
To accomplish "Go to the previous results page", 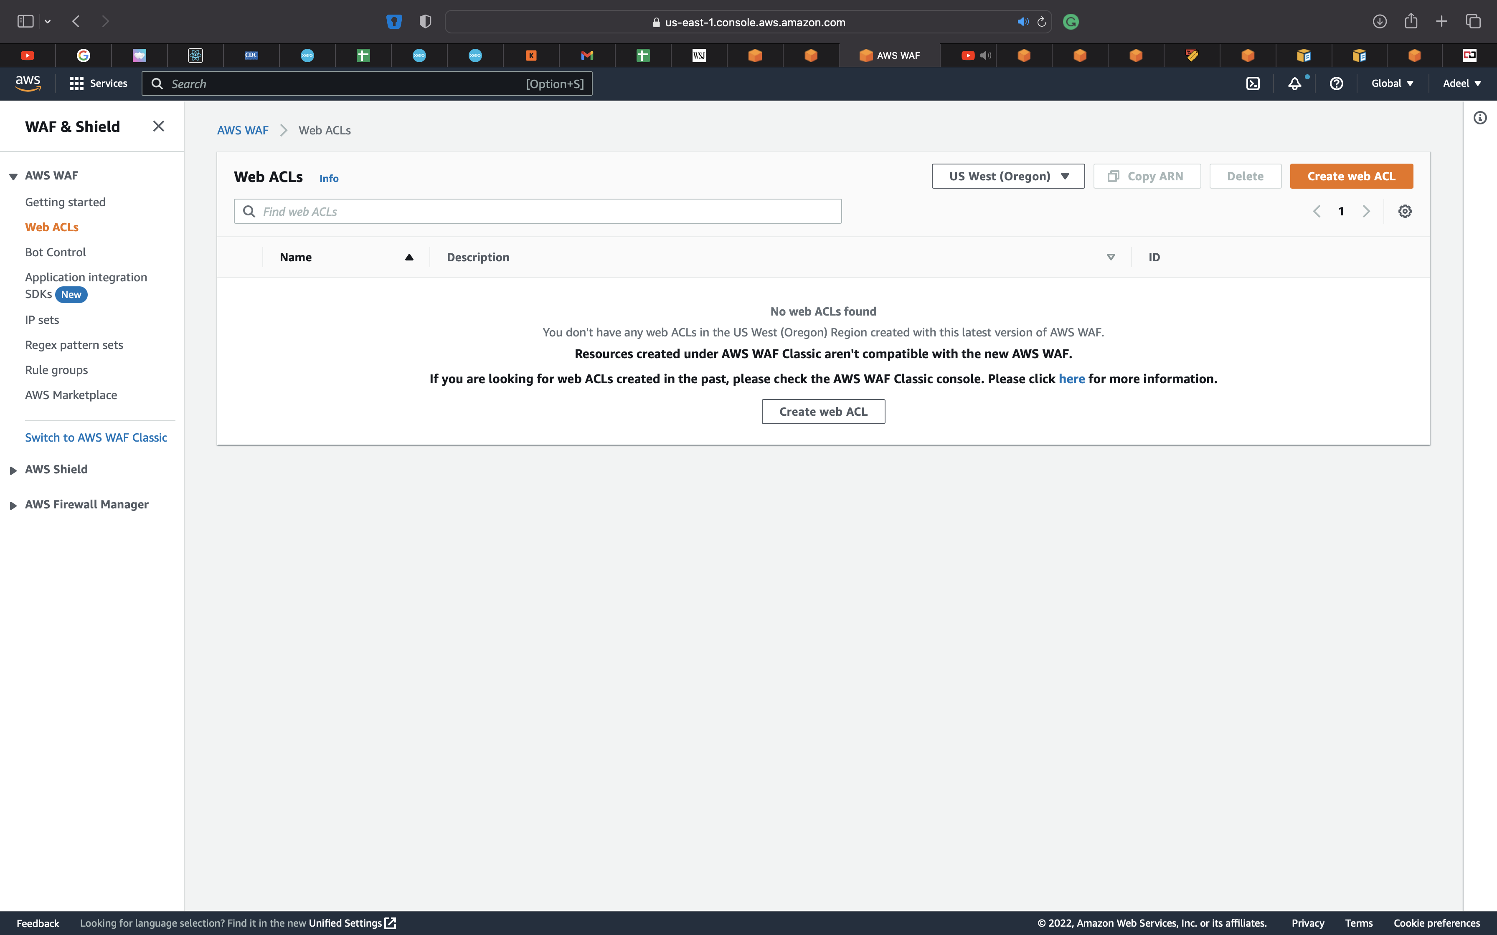I will coord(1317,212).
